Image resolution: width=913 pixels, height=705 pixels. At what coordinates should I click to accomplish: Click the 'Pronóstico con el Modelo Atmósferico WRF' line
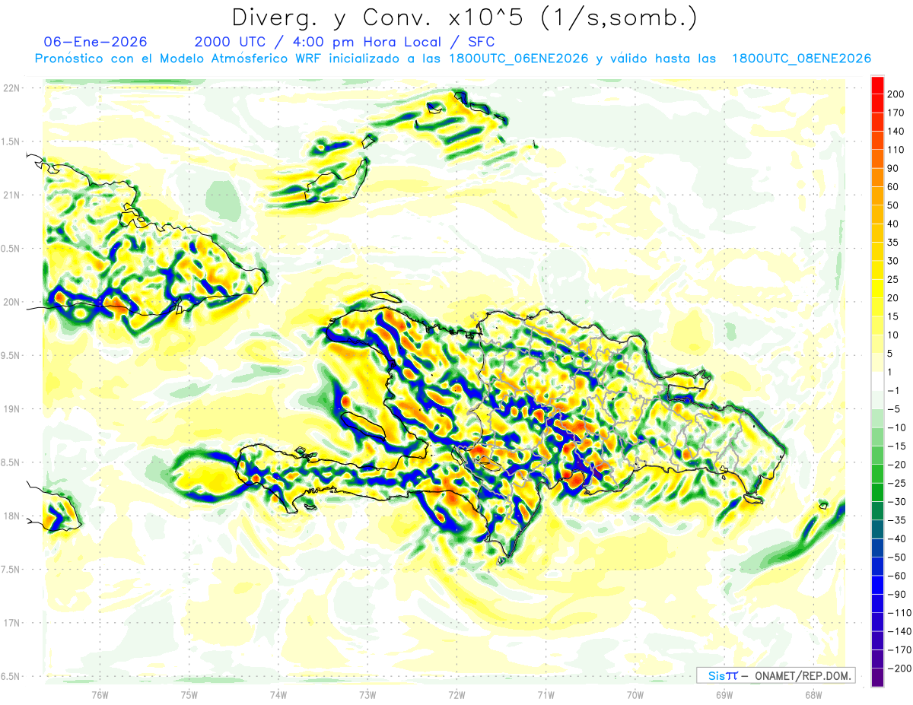click(179, 59)
